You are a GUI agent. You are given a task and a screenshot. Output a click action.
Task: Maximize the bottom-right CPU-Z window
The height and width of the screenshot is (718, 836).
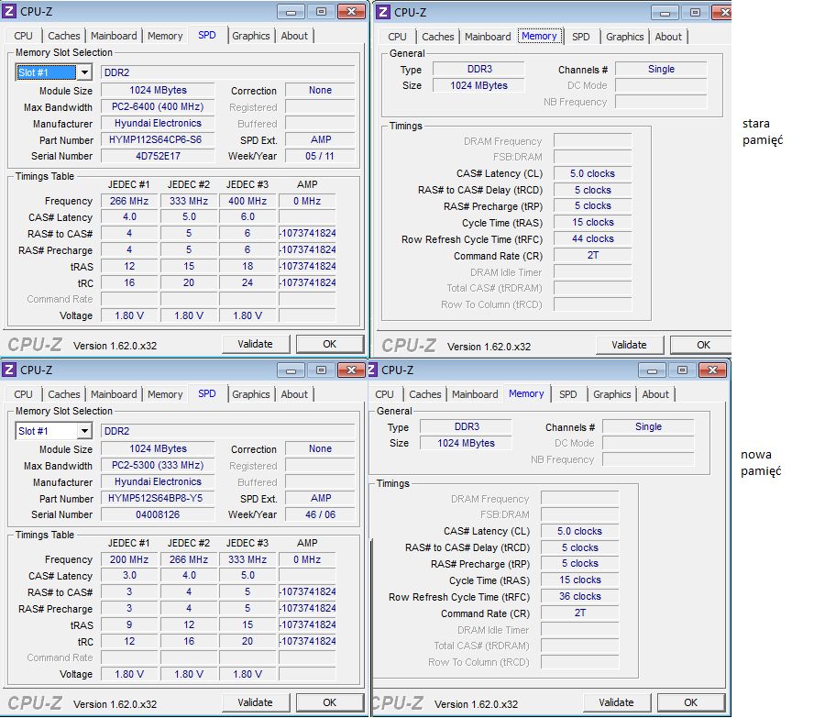682,370
